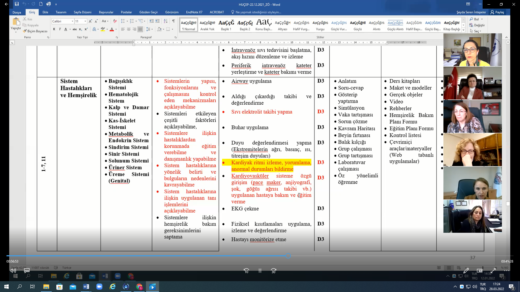Click the clear formatting eraser icon
The image size is (520, 292).
tap(115, 21)
